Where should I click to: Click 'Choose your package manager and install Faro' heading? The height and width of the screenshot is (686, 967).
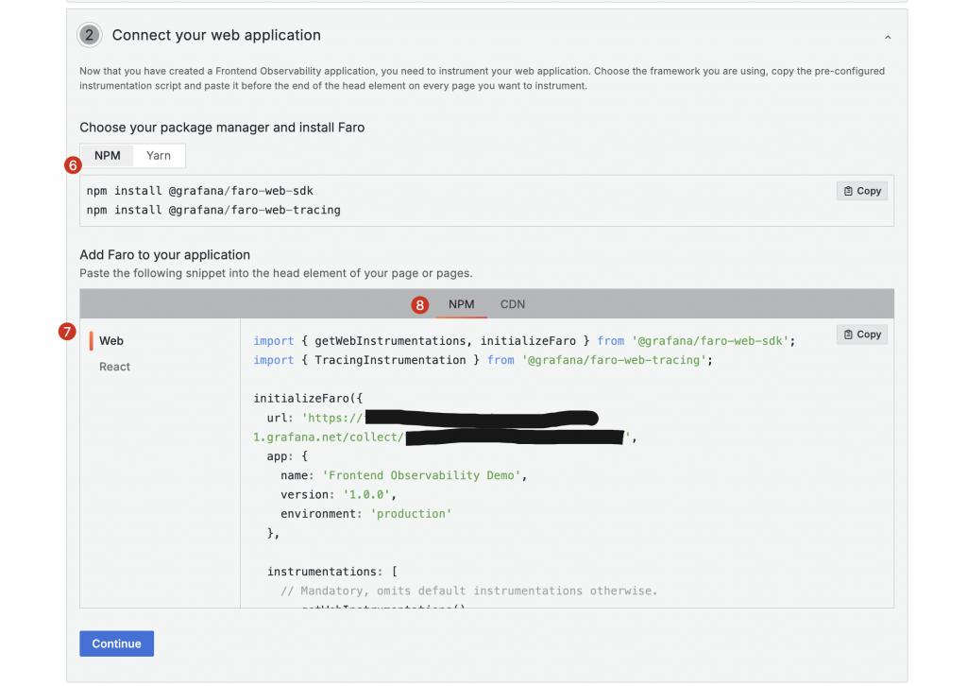pos(222,128)
